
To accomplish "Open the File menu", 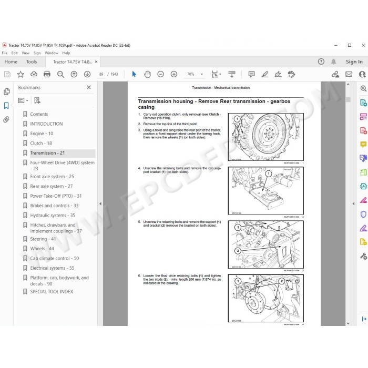I will [x=5, y=53].
